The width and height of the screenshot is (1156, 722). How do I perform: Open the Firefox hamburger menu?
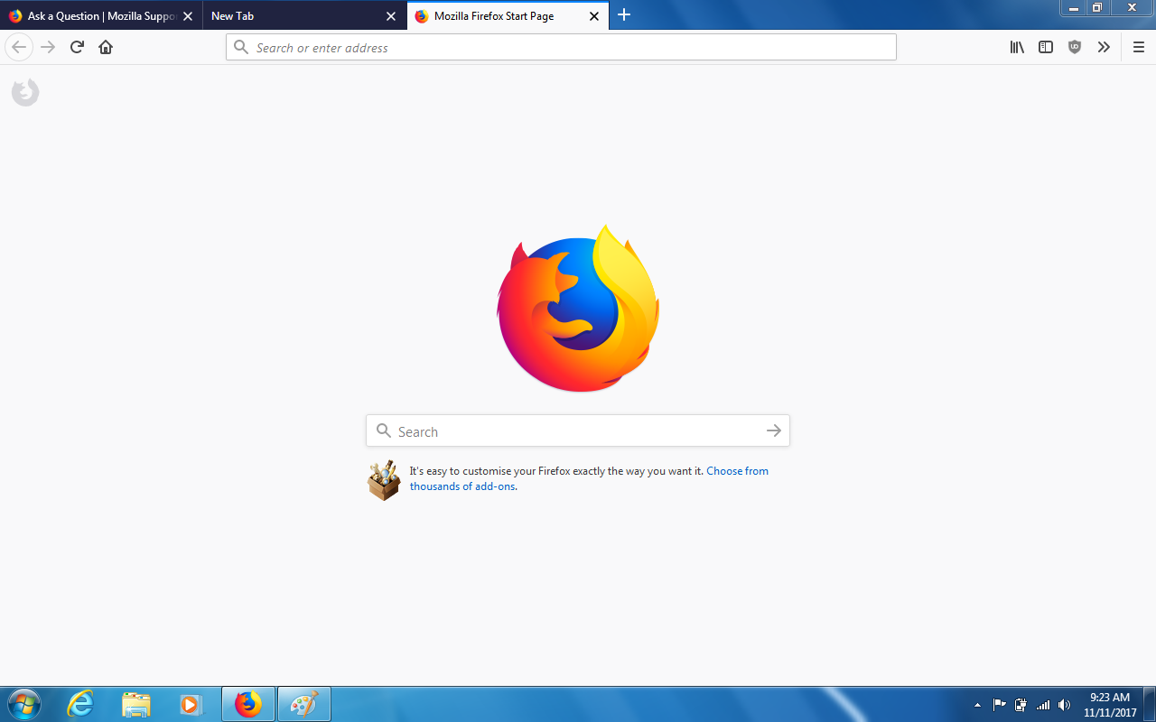1138,47
